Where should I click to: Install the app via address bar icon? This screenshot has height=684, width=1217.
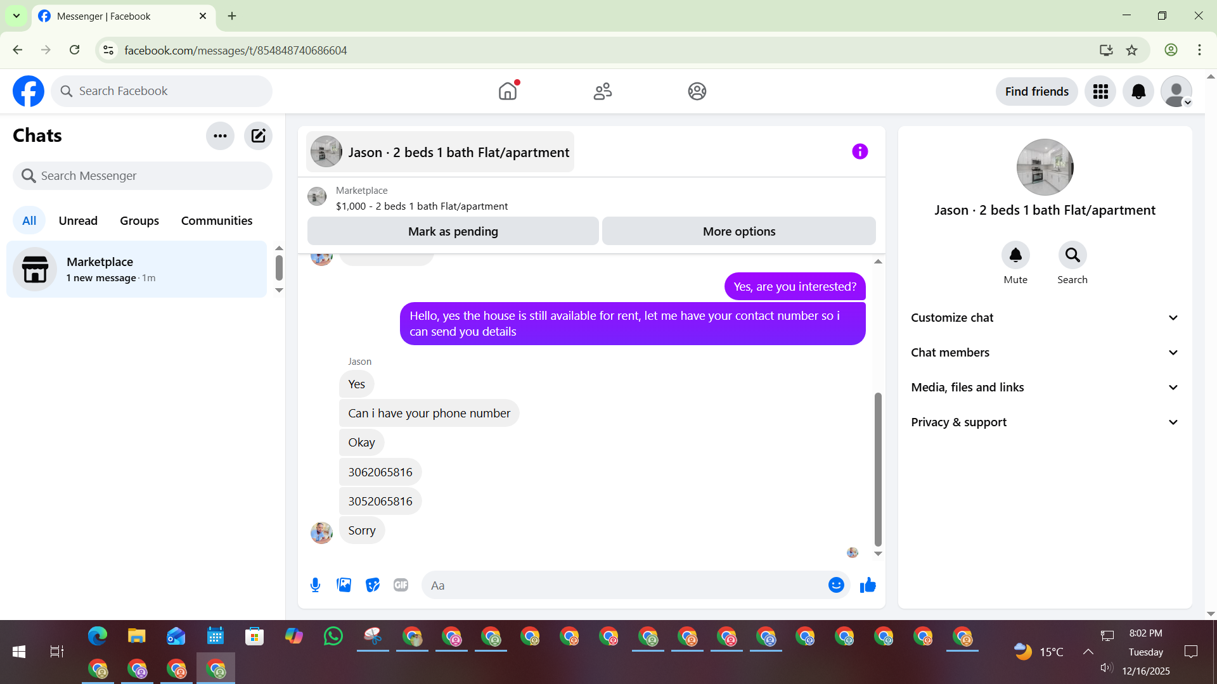[x=1106, y=50]
